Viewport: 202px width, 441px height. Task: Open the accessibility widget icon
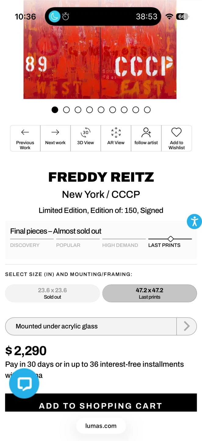click(194, 221)
